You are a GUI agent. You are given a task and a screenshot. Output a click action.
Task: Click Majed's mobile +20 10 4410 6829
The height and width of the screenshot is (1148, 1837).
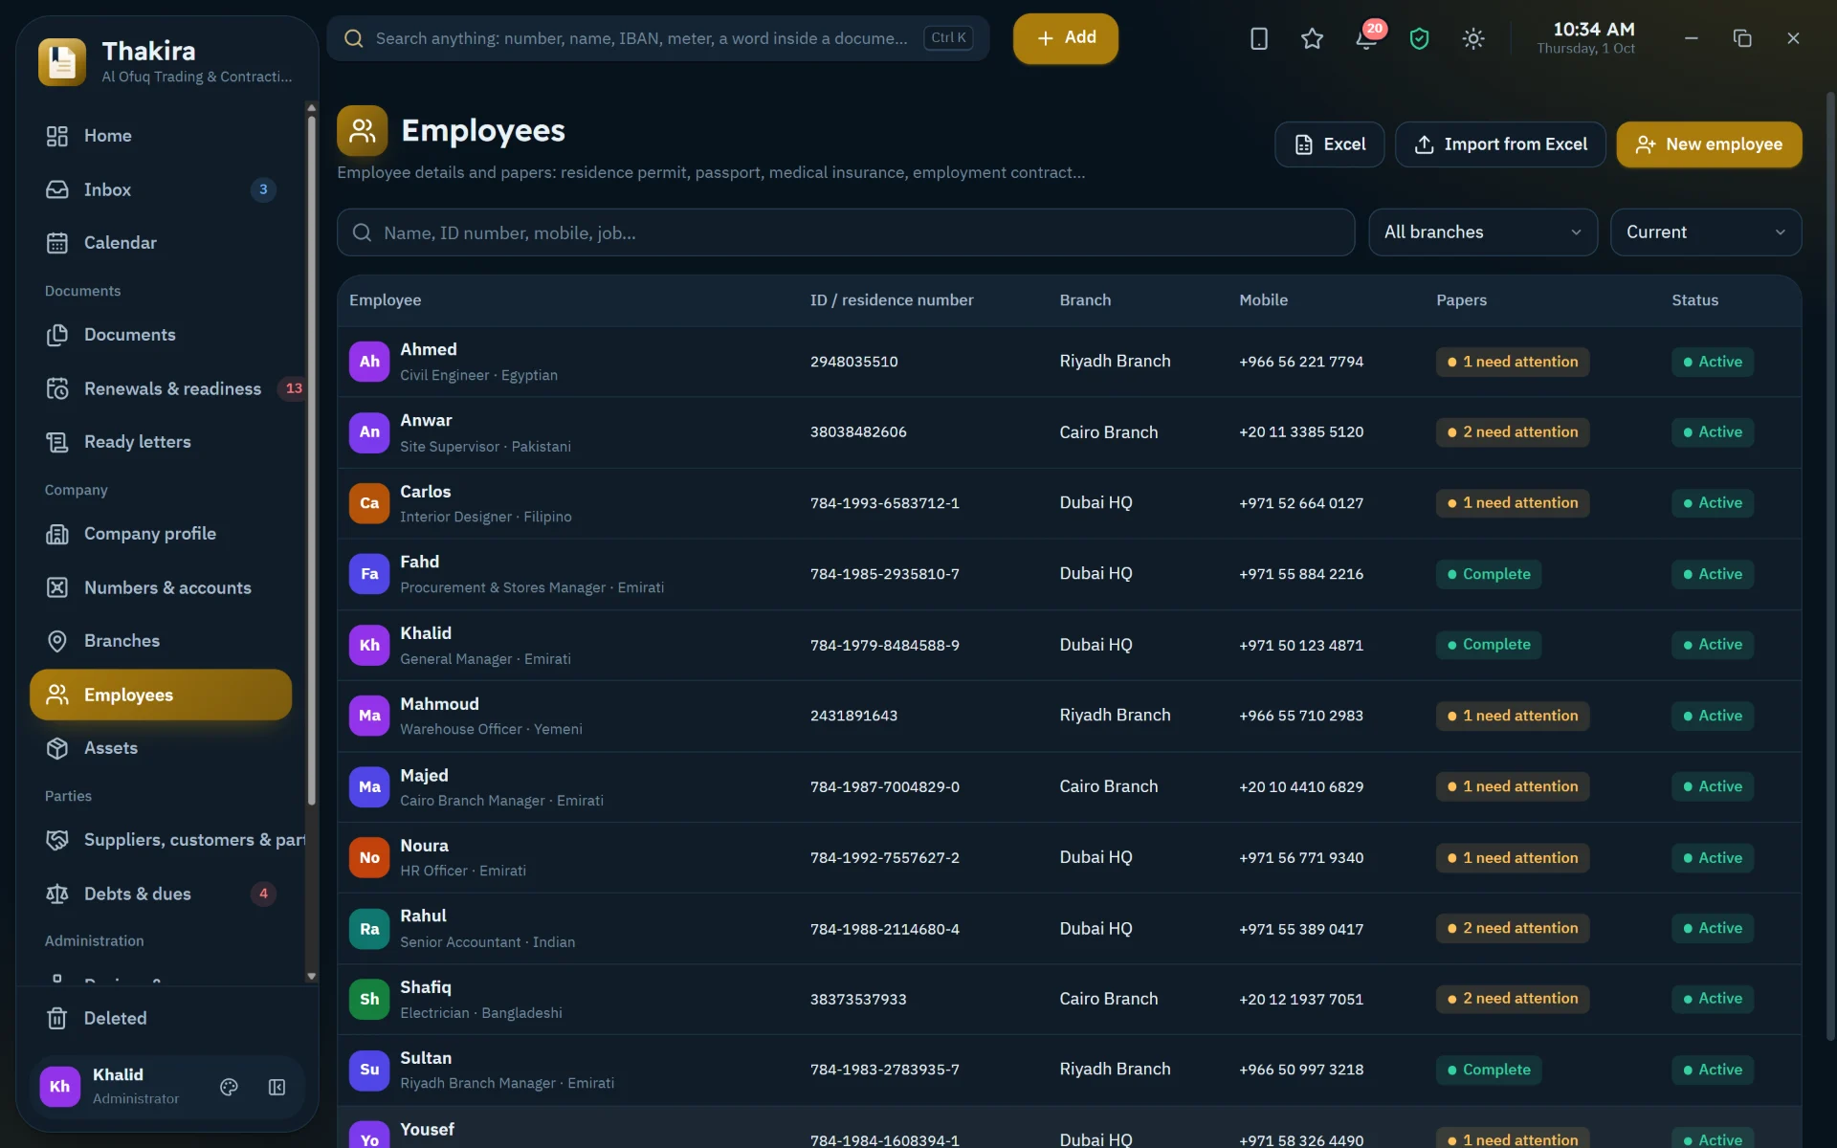coord(1300,787)
